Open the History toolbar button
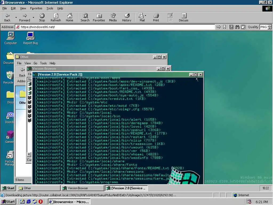The image size is (273, 205). 127,17
